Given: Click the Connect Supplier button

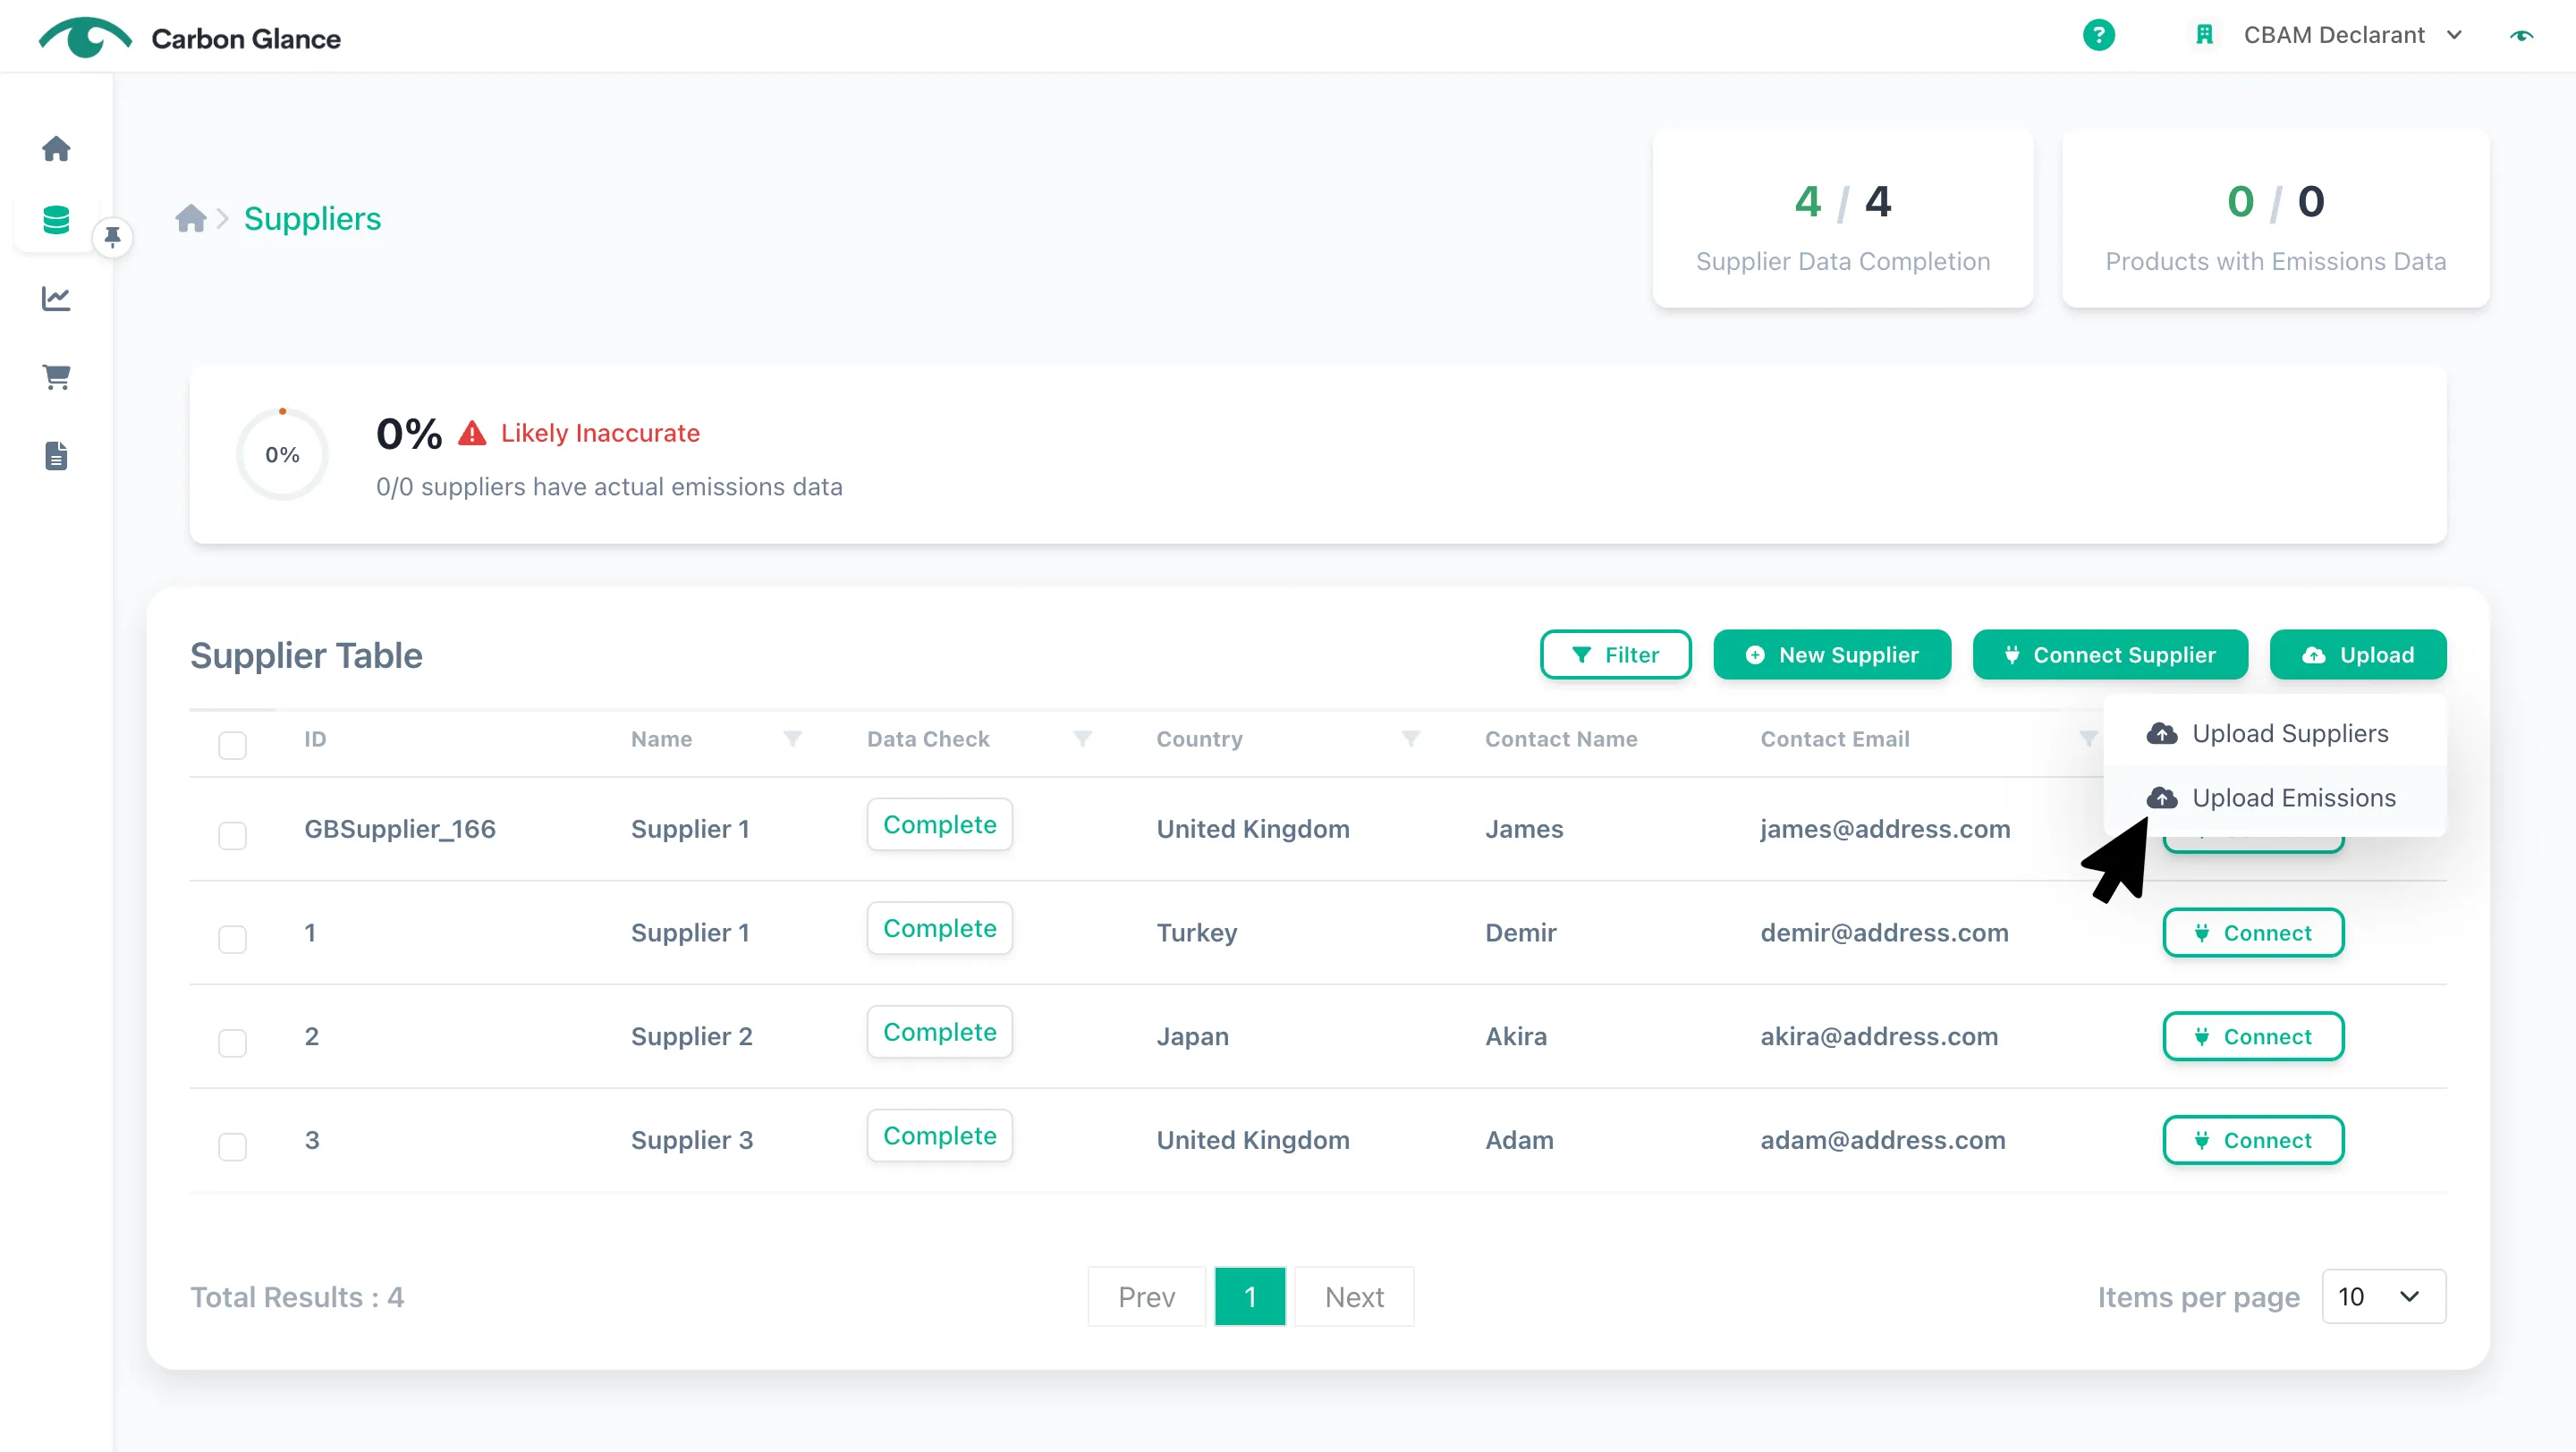Looking at the screenshot, I should (x=2110, y=654).
